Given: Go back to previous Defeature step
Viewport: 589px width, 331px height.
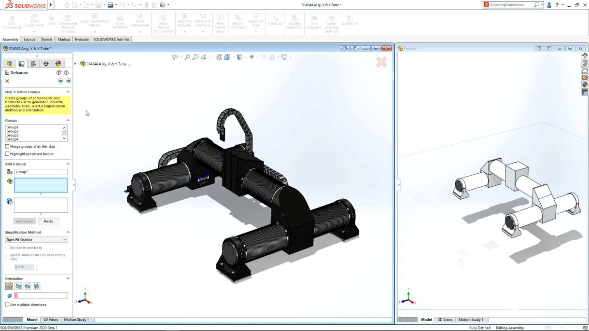Looking at the screenshot, I should tap(60, 81).
